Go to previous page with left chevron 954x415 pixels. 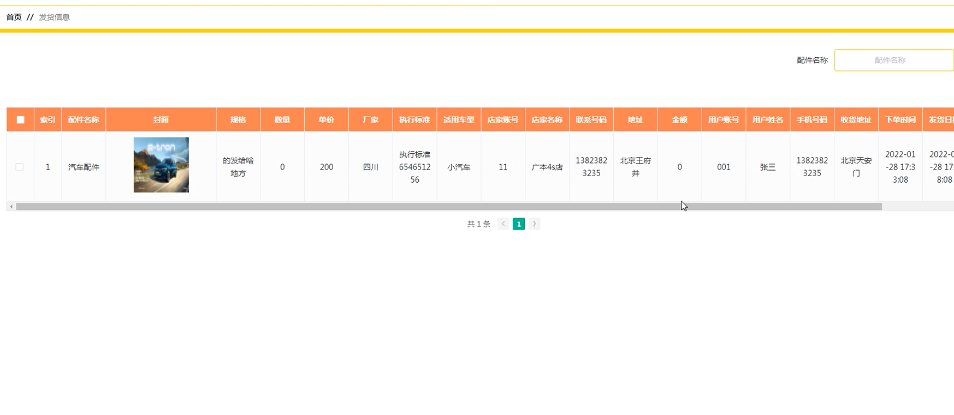coord(503,224)
